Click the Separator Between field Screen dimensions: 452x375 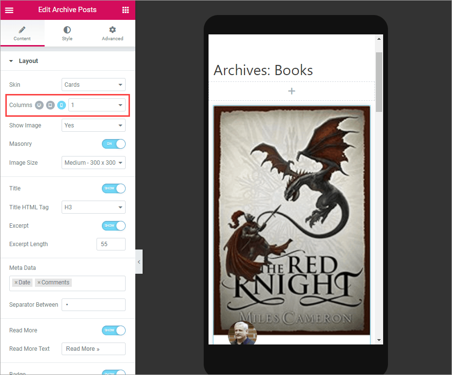click(x=94, y=304)
